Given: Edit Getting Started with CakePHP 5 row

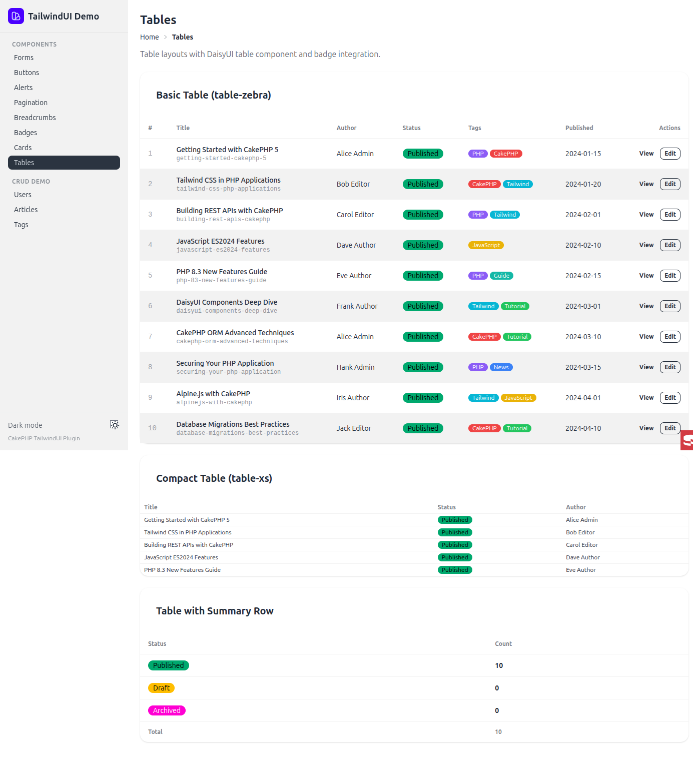Looking at the screenshot, I should (x=670, y=154).
